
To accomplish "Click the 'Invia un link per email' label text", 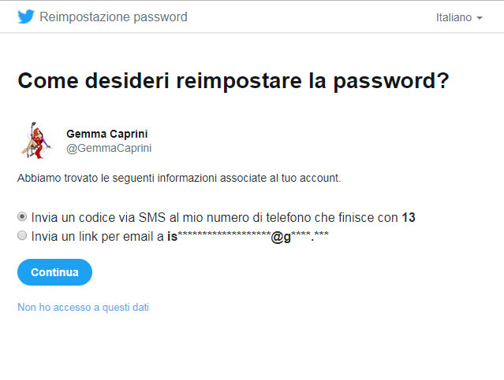I will pyautogui.click(x=97, y=237).
